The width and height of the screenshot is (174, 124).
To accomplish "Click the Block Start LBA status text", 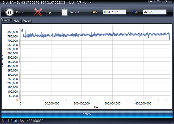I will coord(23,121).
